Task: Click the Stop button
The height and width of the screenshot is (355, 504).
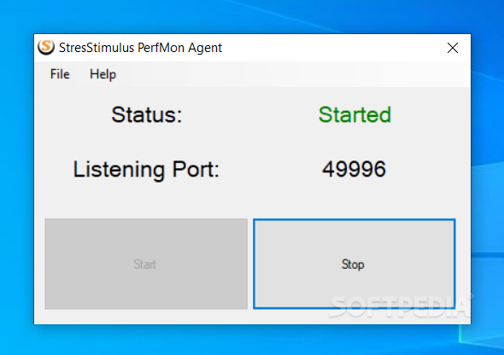Action: pos(355,264)
